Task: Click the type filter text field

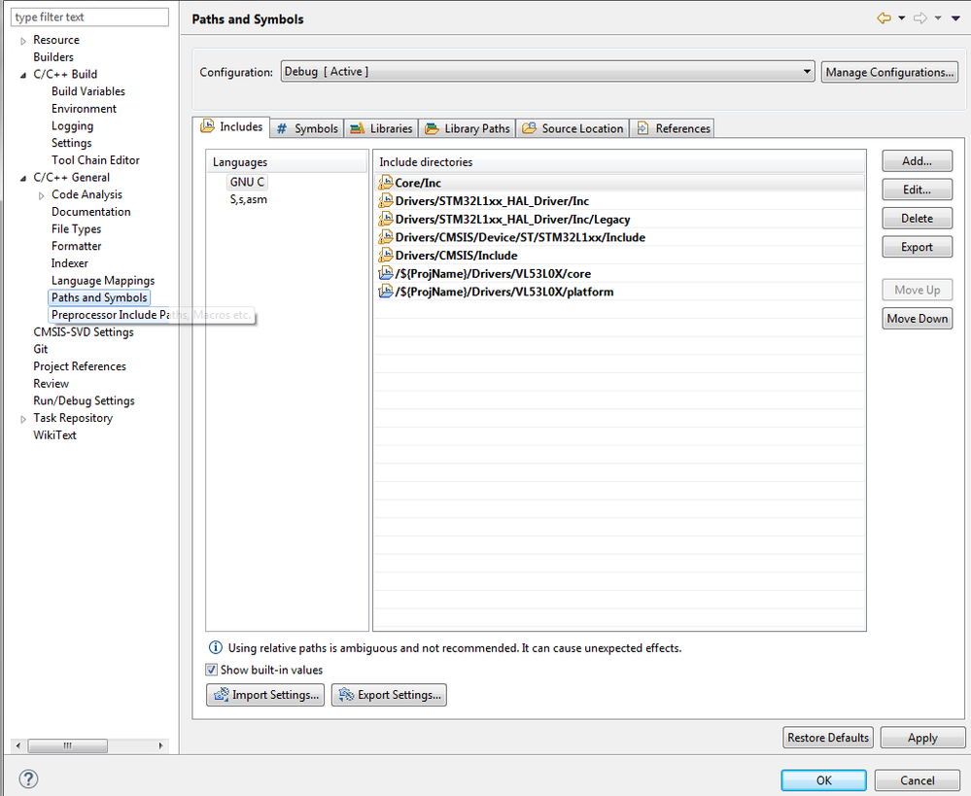Action: (x=89, y=17)
